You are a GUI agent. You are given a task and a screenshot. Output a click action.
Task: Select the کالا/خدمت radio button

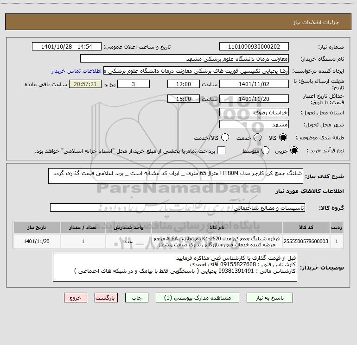click(225, 138)
